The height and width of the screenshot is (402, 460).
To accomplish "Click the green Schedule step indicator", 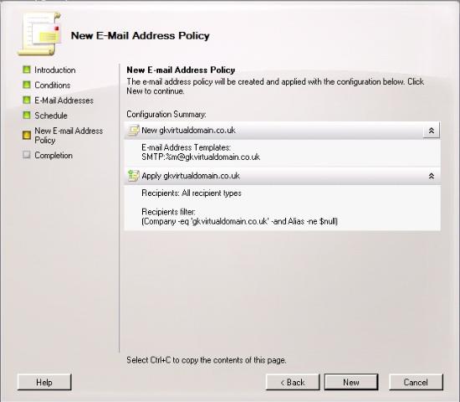I will tap(27, 116).
